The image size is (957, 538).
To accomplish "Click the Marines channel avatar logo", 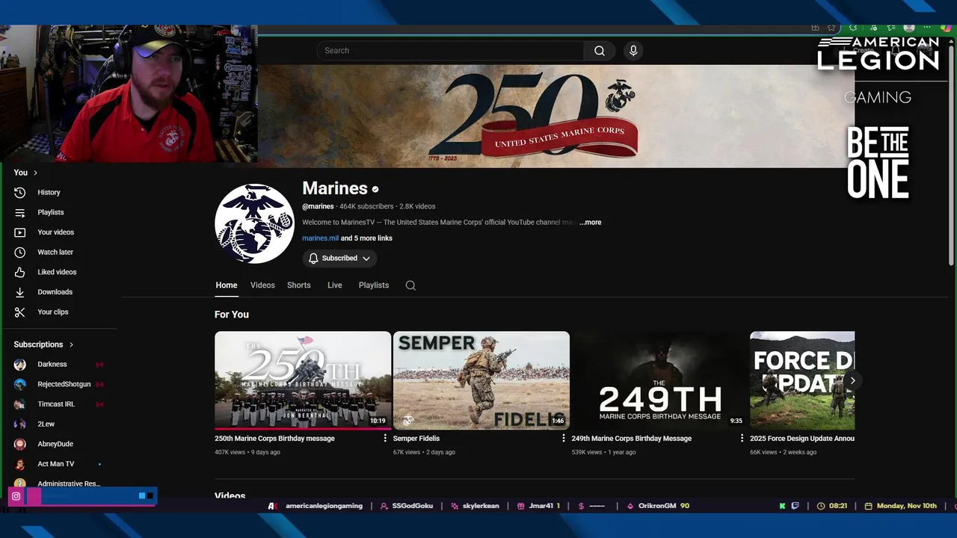I will (254, 223).
